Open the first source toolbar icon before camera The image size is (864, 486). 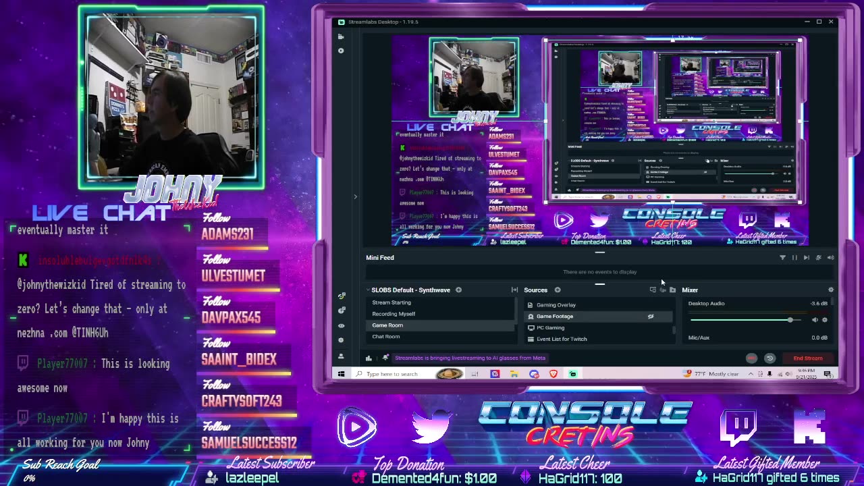(x=653, y=290)
